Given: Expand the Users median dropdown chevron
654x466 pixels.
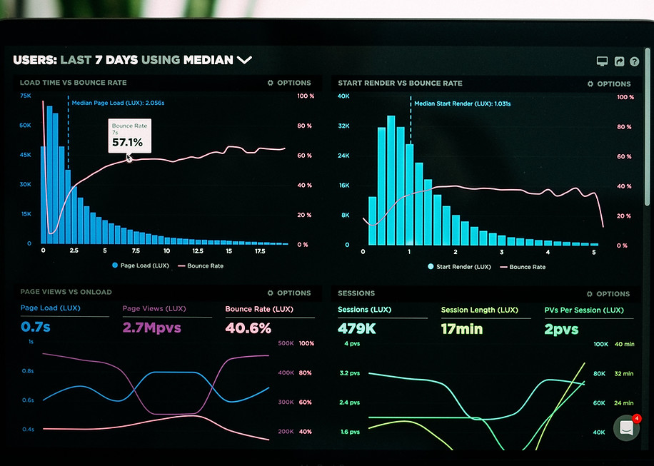Looking at the screenshot, I should (x=244, y=60).
